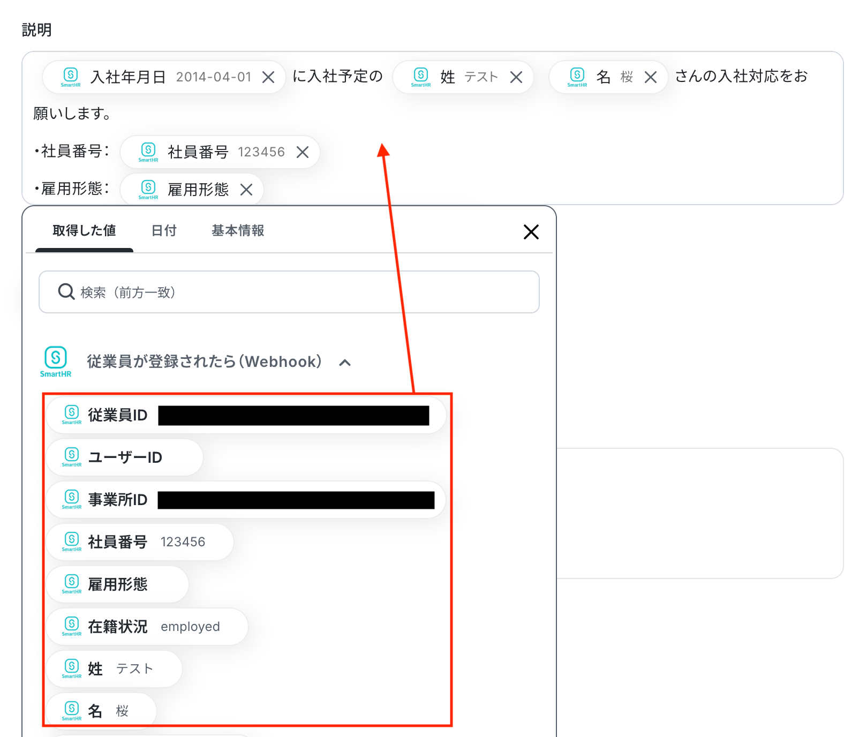Click the 従業員が登録されたら(Webhook) heading text

[x=204, y=362]
